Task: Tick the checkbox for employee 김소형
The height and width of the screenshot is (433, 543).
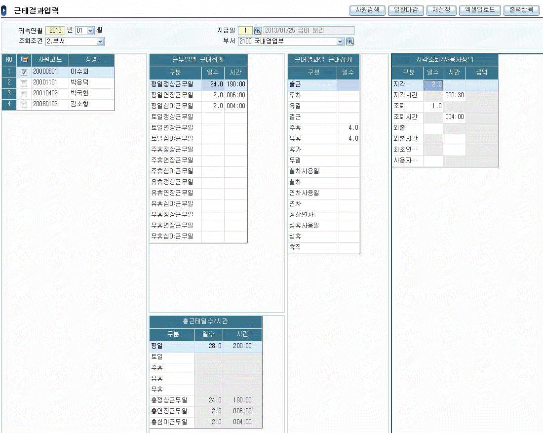Action: click(24, 105)
